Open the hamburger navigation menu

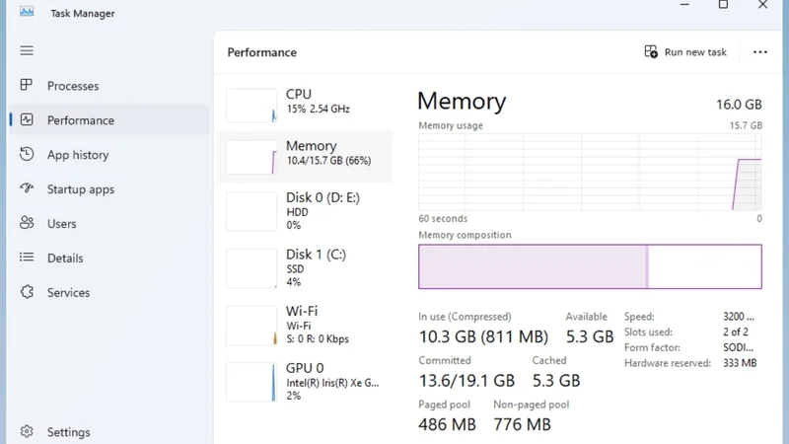(27, 51)
